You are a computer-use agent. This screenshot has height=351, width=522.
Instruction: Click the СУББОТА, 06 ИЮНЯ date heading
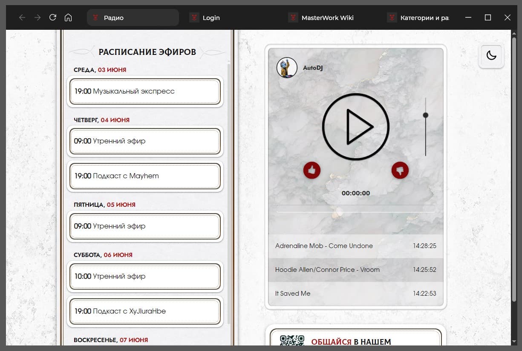[103, 255]
